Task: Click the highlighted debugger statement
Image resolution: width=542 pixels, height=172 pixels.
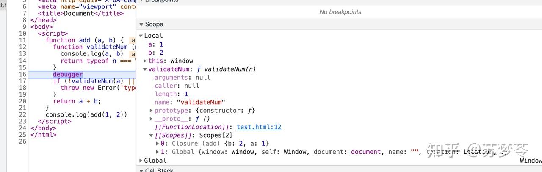Action: tap(68, 74)
